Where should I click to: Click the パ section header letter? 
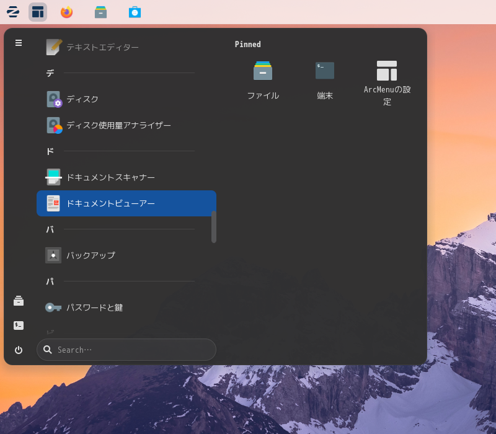pyautogui.click(x=50, y=281)
